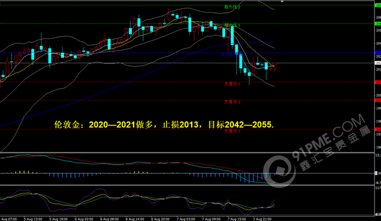Click the white current price tag on axis
Image resolution: width=381 pixels, height=221 pixels.
click(x=378, y=63)
